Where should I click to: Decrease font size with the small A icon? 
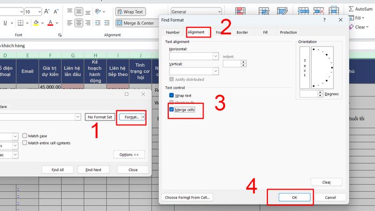(x=56, y=11)
